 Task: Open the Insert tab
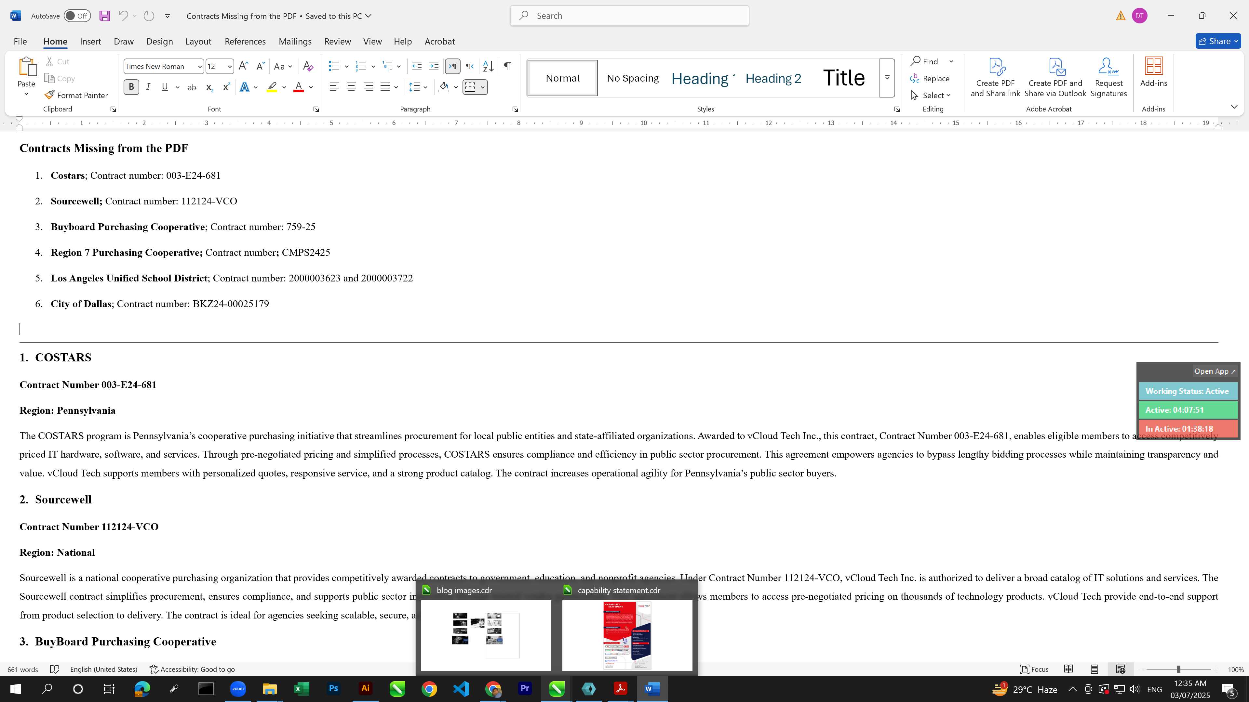[x=90, y=41]
